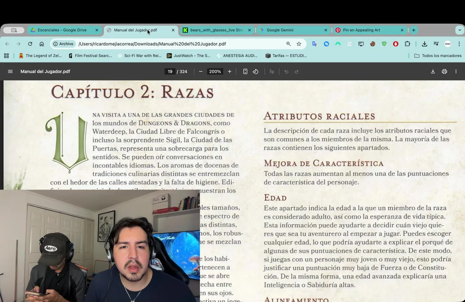Select the PDF draw annotation tool
This screenshot has height=302, width=465.
click(272, 71)
